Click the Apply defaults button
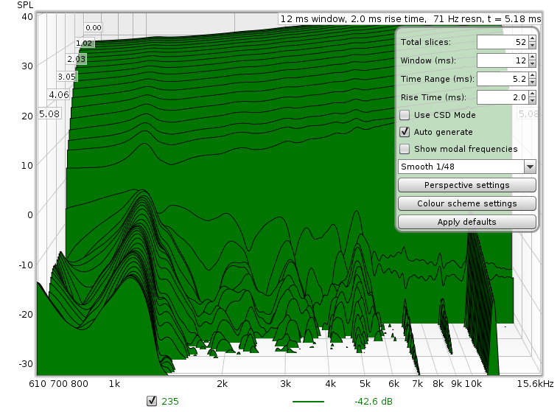This screenshot has height=412, width=560. click(466, 222)
